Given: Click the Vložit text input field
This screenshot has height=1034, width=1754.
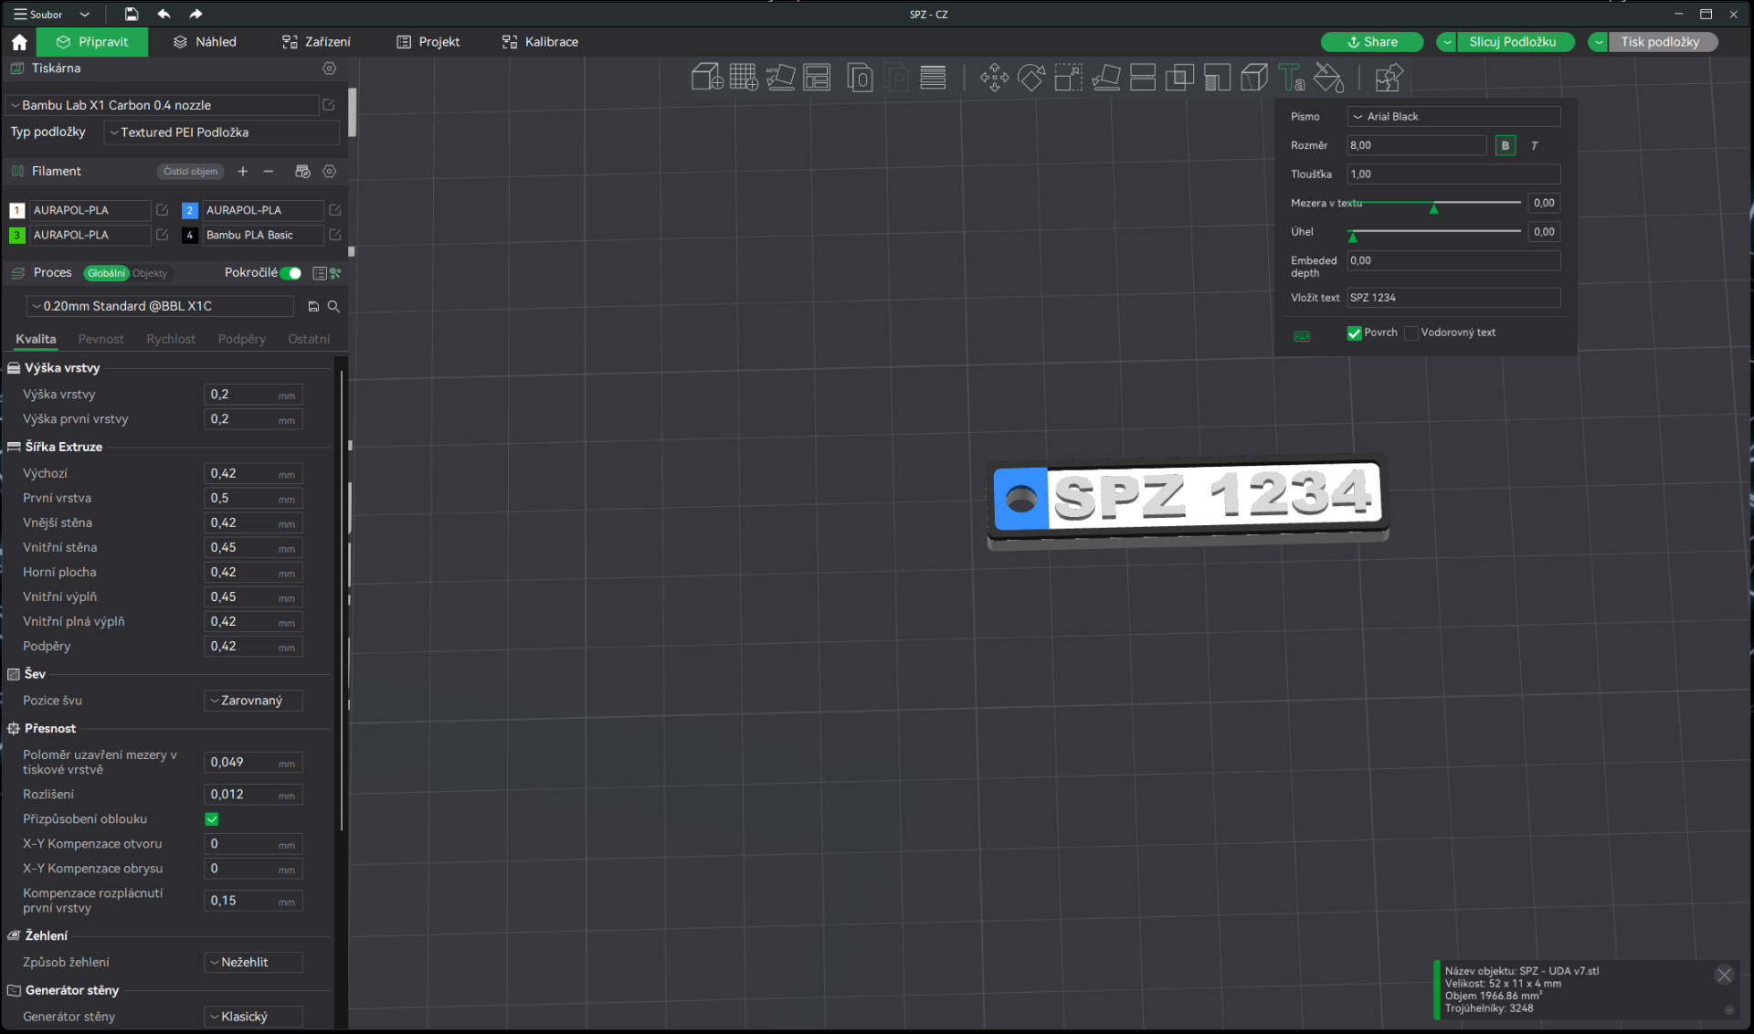Looking at the screenshot, I should pos(1453,298).
